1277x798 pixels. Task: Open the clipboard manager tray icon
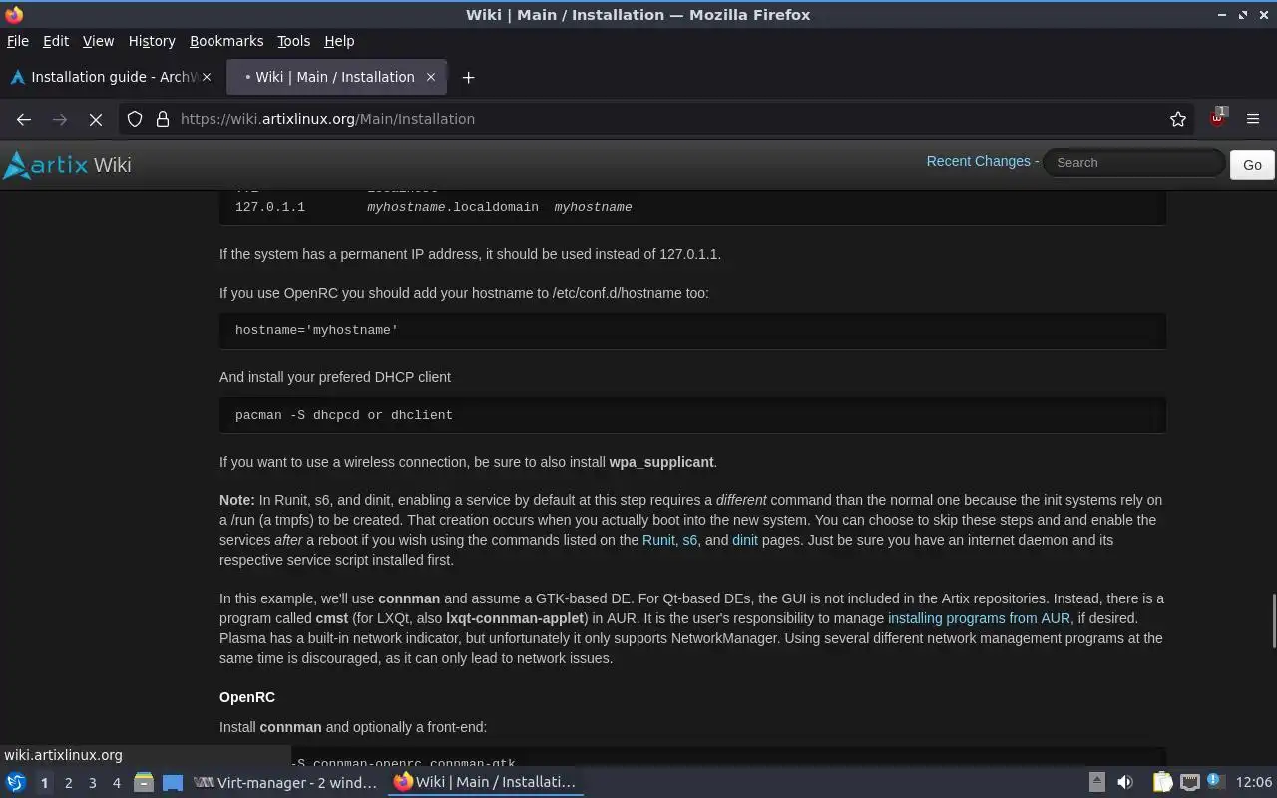[x=1162, y=783]
